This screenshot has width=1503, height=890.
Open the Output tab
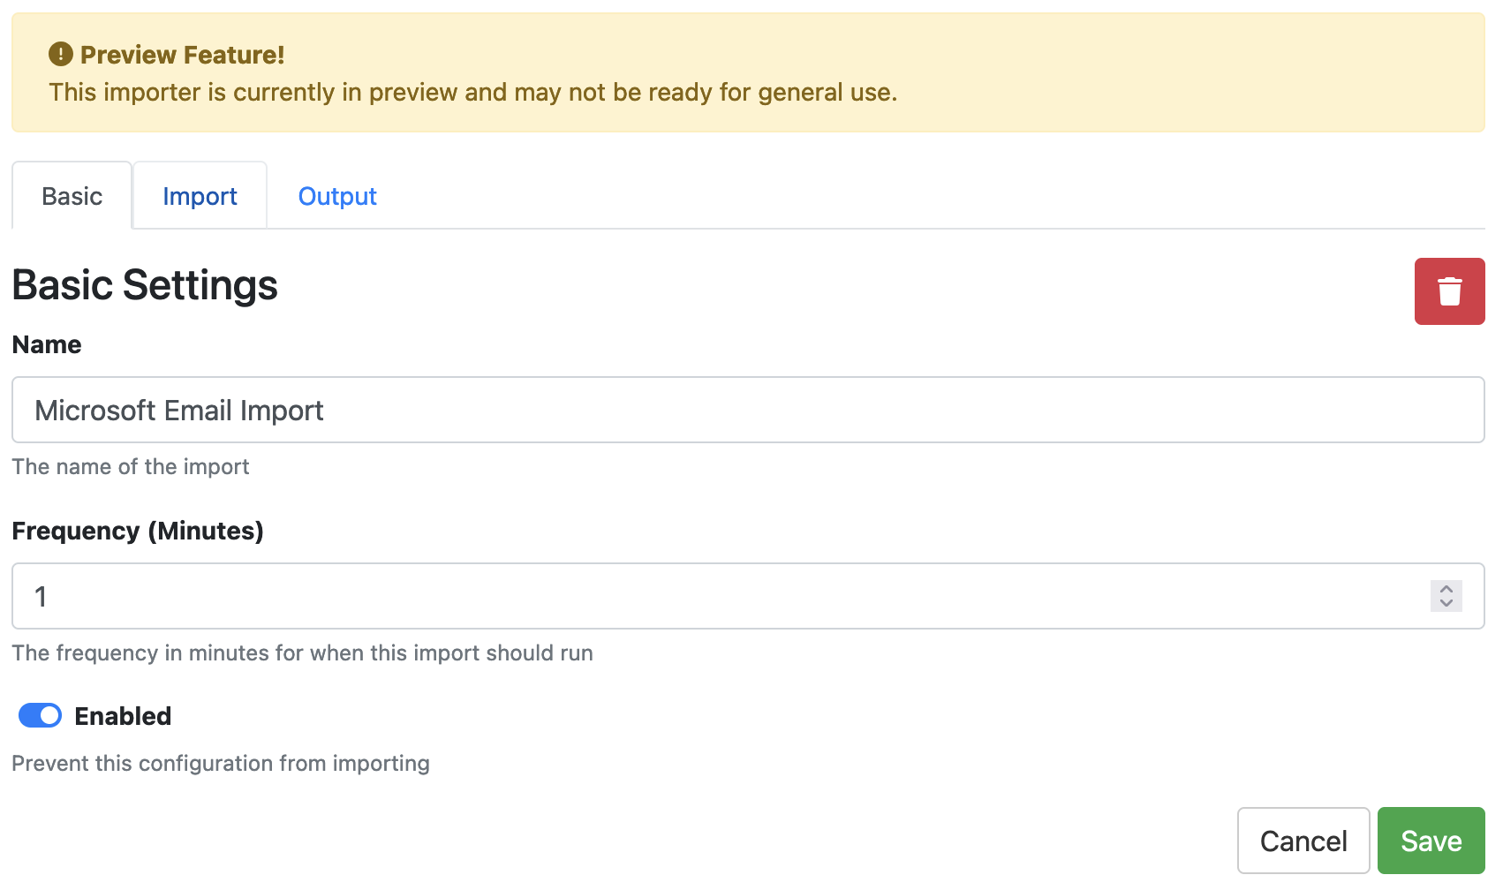click(337, 196)
